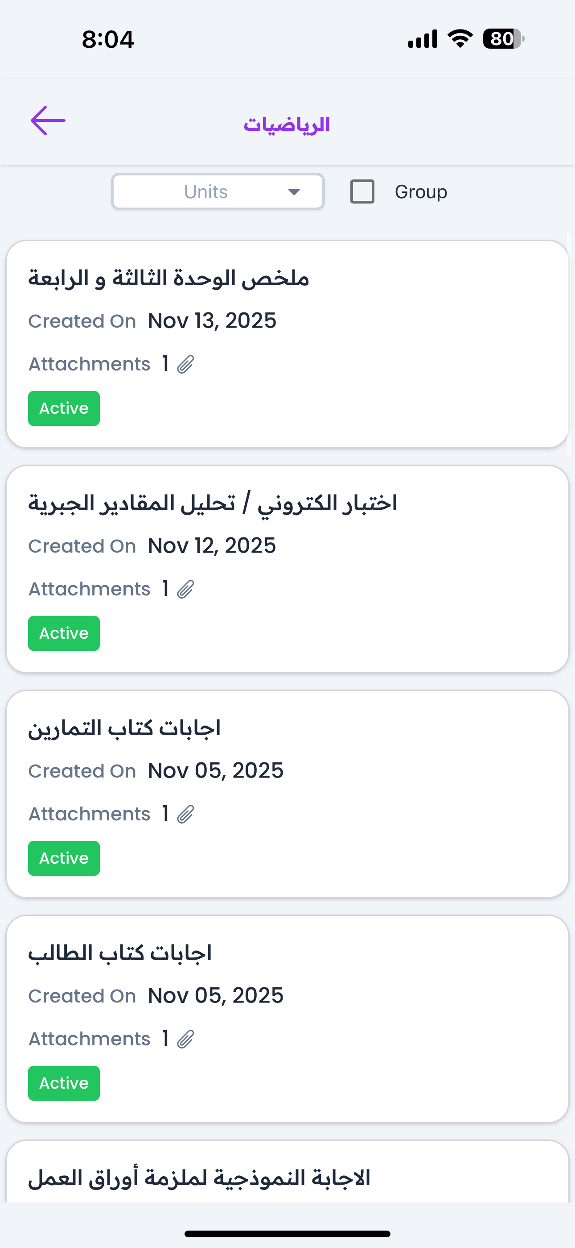Viewport: 575px width, 1248px height.
Task: Tap paperclip on اجابات كتاب التمارين card
Action: pos(185,815)
